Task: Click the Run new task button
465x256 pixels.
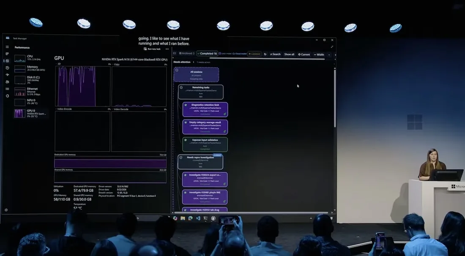Action: [x=152, y=49]
